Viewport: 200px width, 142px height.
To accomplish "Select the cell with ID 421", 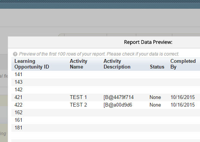I will tap(18, 97).
